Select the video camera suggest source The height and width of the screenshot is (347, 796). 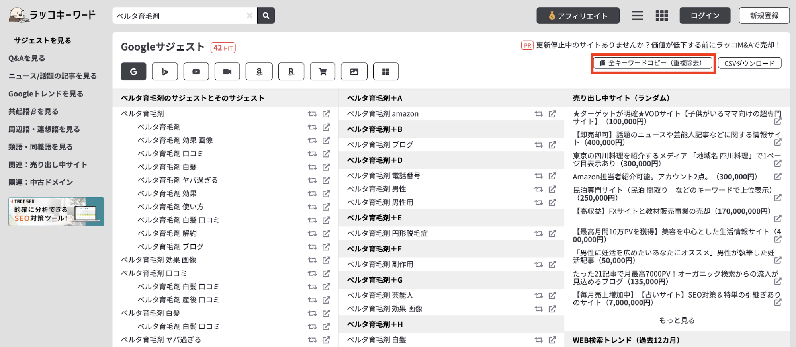point(227,72)
